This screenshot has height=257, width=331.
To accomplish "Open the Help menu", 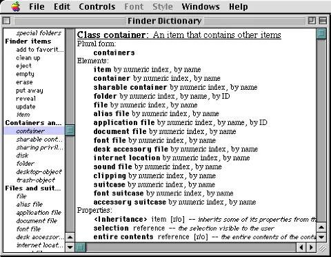I will (x=239, y=6).
